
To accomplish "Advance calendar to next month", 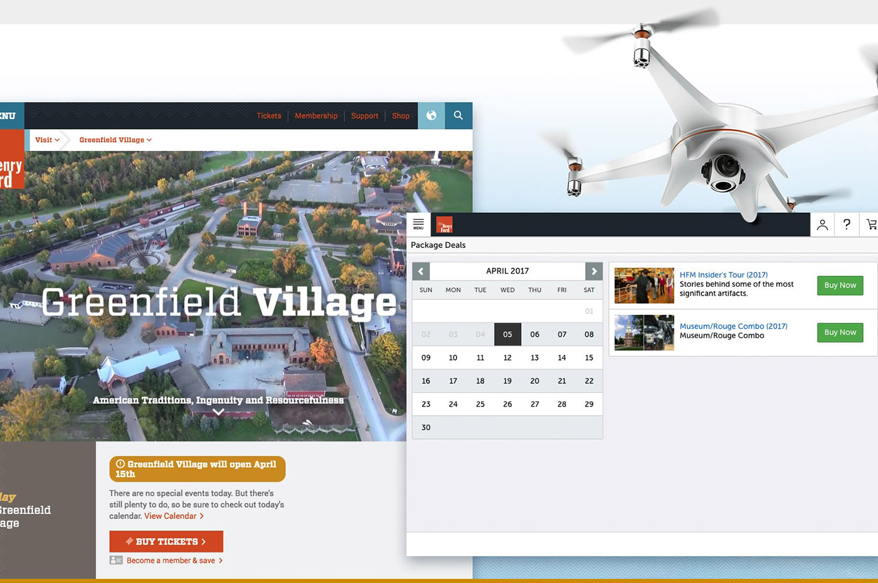I will click(594, 271).
